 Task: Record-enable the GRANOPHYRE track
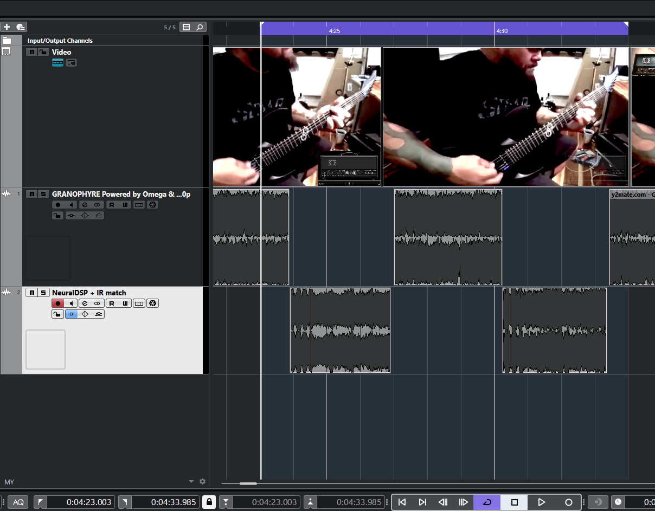coord(58,205)
